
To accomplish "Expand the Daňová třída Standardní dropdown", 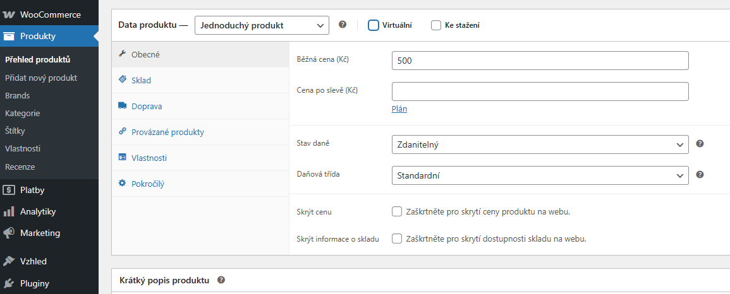I will (x=540, y=175).
